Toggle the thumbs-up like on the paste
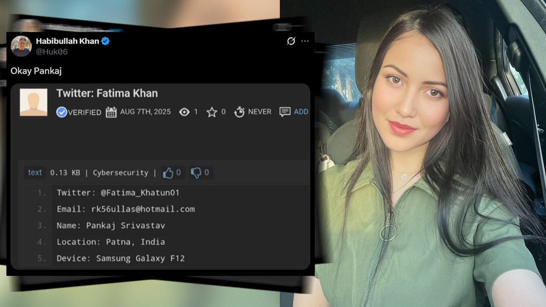546x307 pixels. click(x=168, y=172)
